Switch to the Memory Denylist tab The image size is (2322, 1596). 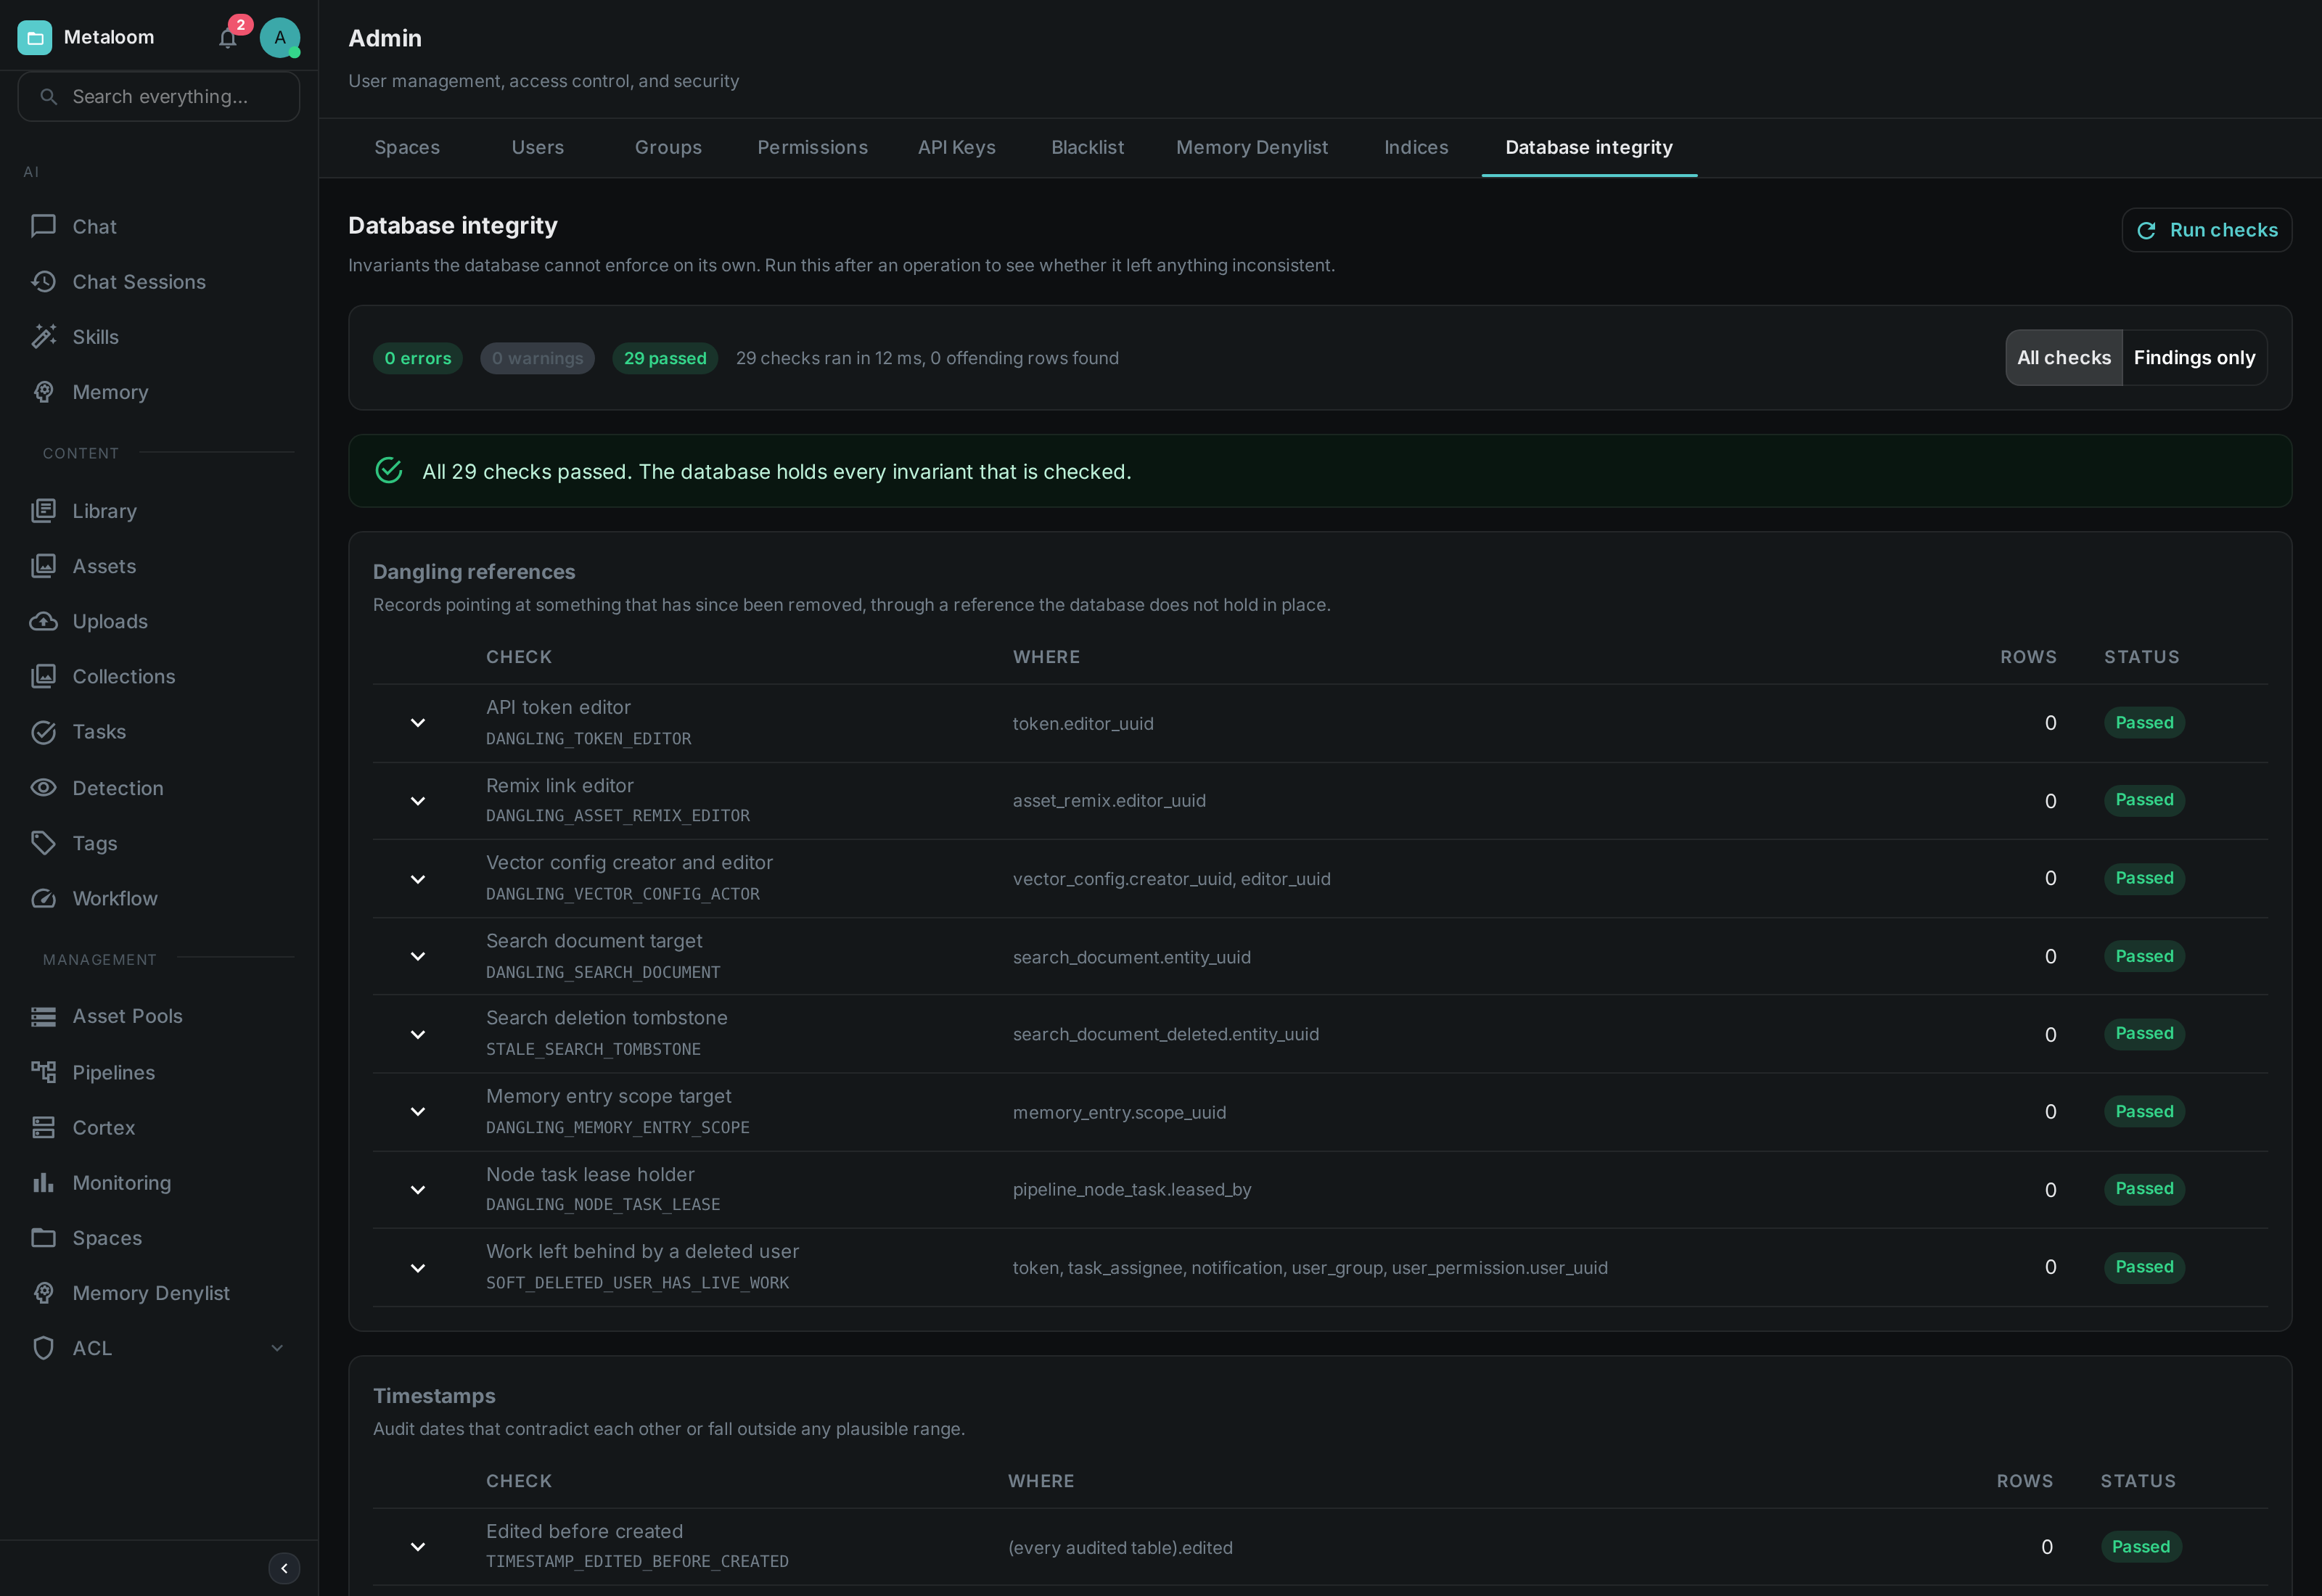coord(1252,147)
